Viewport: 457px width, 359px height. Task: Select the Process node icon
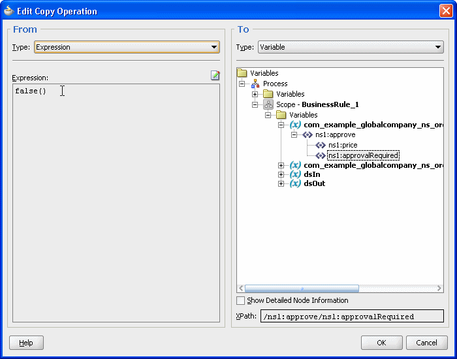point(255,84)
